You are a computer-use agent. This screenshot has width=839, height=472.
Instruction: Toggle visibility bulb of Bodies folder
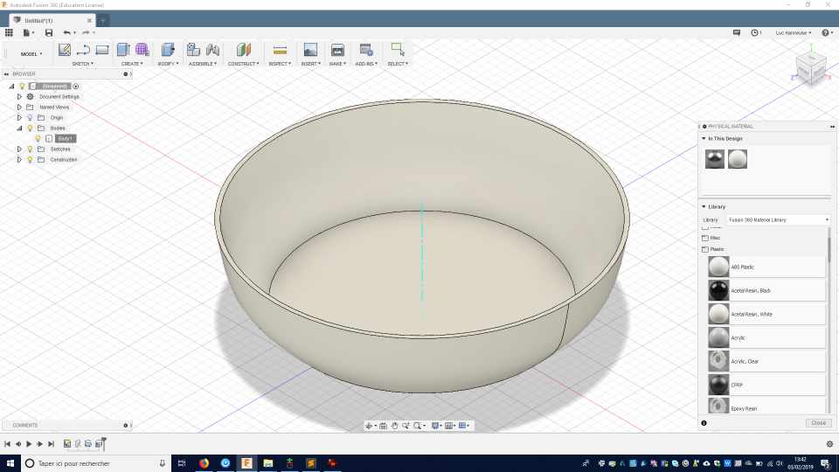tap(30, 128)
